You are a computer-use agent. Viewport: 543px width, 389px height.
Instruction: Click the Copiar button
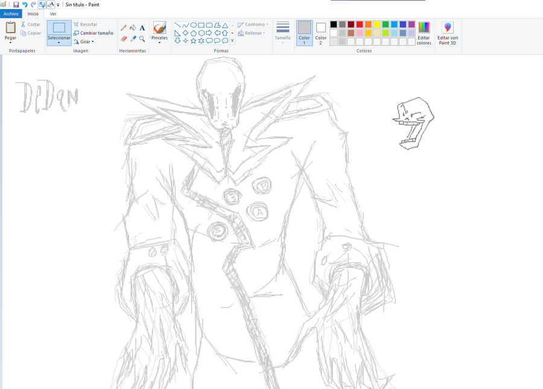coord(31,33)
